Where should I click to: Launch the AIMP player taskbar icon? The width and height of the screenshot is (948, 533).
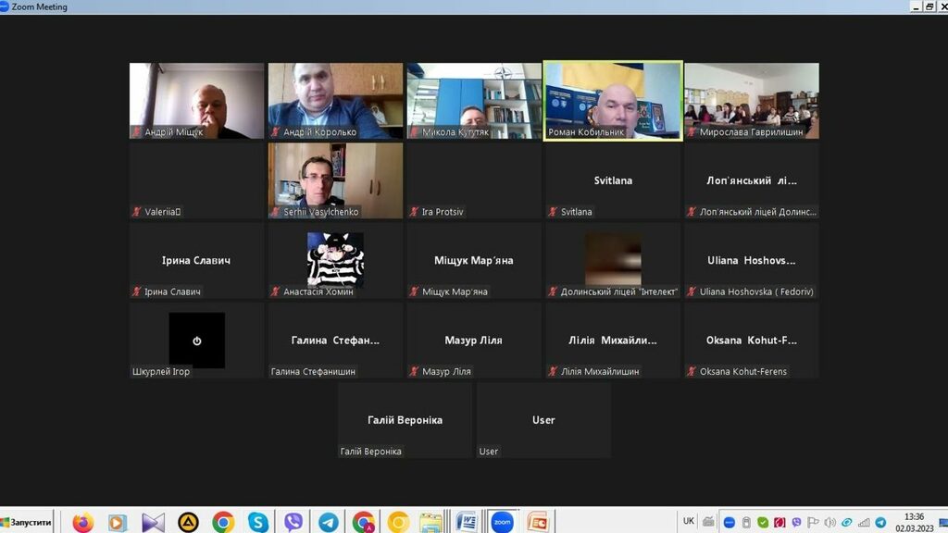188,522
